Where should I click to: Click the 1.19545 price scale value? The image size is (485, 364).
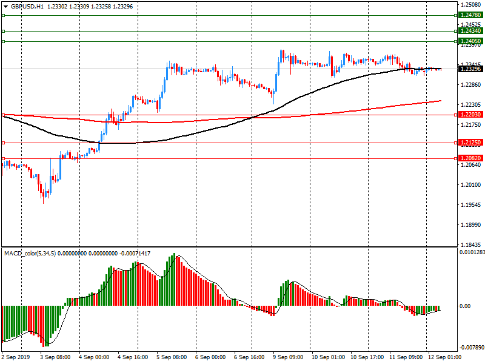(471, 205)
